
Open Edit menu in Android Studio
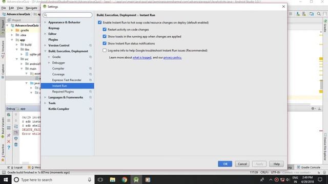pyautogui.click(x=11, y=8)
